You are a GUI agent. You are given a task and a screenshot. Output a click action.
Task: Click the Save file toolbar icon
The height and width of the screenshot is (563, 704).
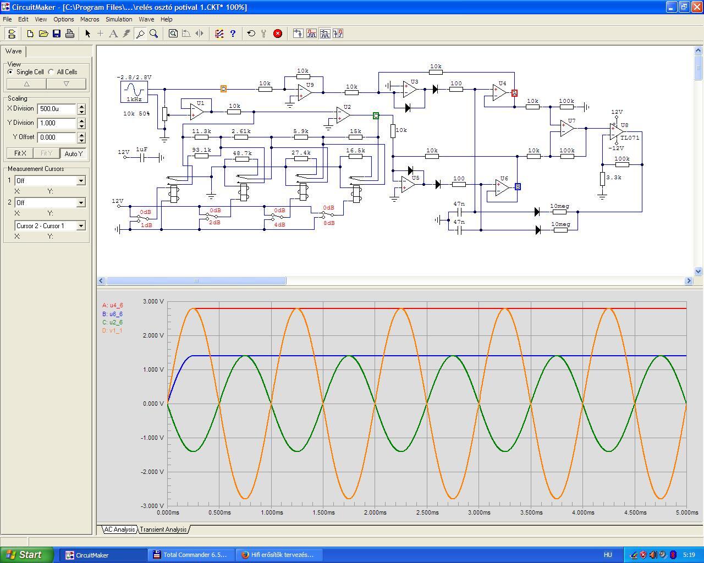point(57,34)
